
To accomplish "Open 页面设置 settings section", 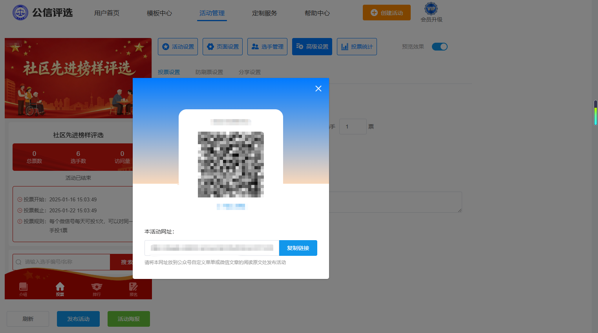I will [x=223, y=47].
